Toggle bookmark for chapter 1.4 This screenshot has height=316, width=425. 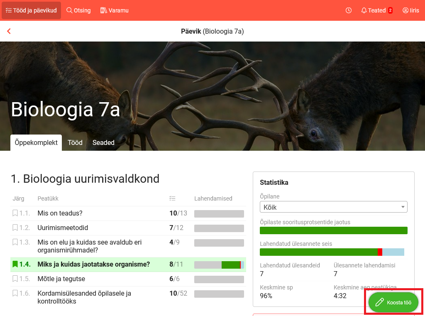pos(15,264)
